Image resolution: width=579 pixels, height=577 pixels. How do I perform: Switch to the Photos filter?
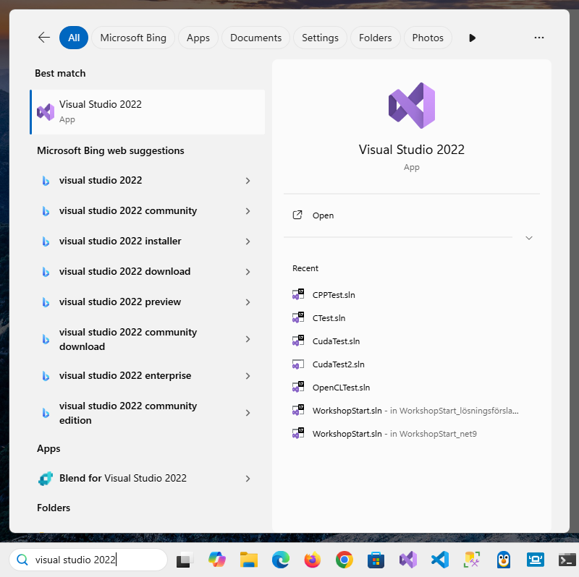428,38
